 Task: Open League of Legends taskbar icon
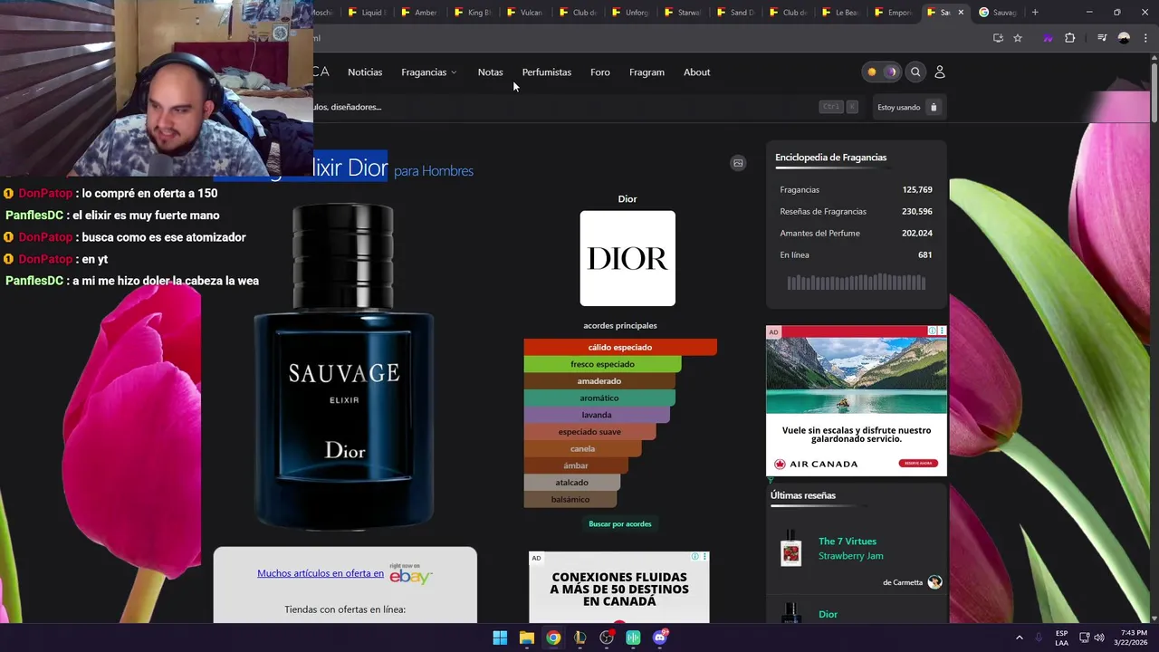579,638
